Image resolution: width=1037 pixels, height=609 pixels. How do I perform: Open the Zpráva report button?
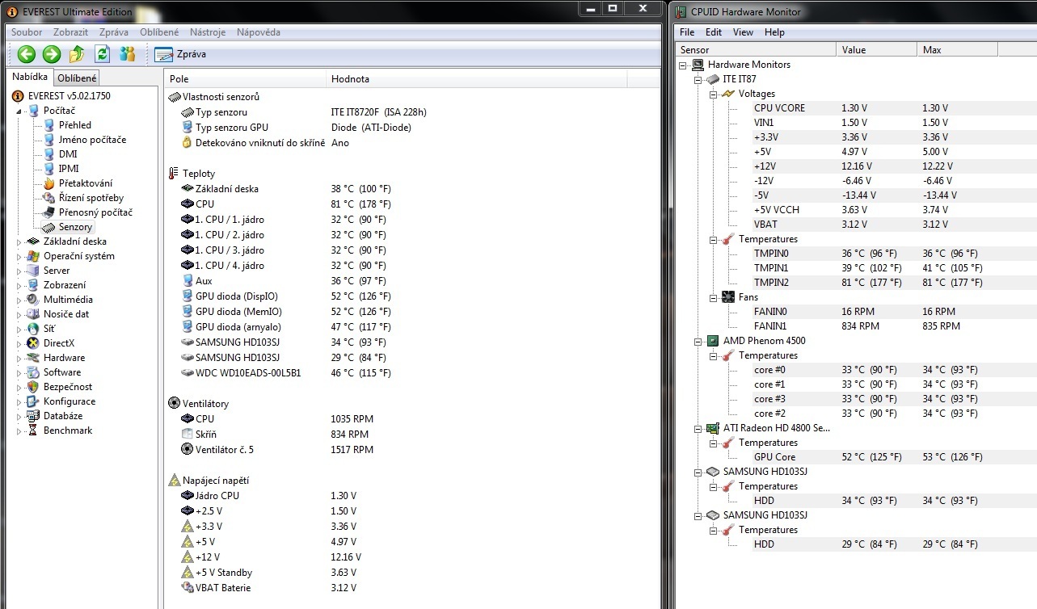(x=180, y=54)
